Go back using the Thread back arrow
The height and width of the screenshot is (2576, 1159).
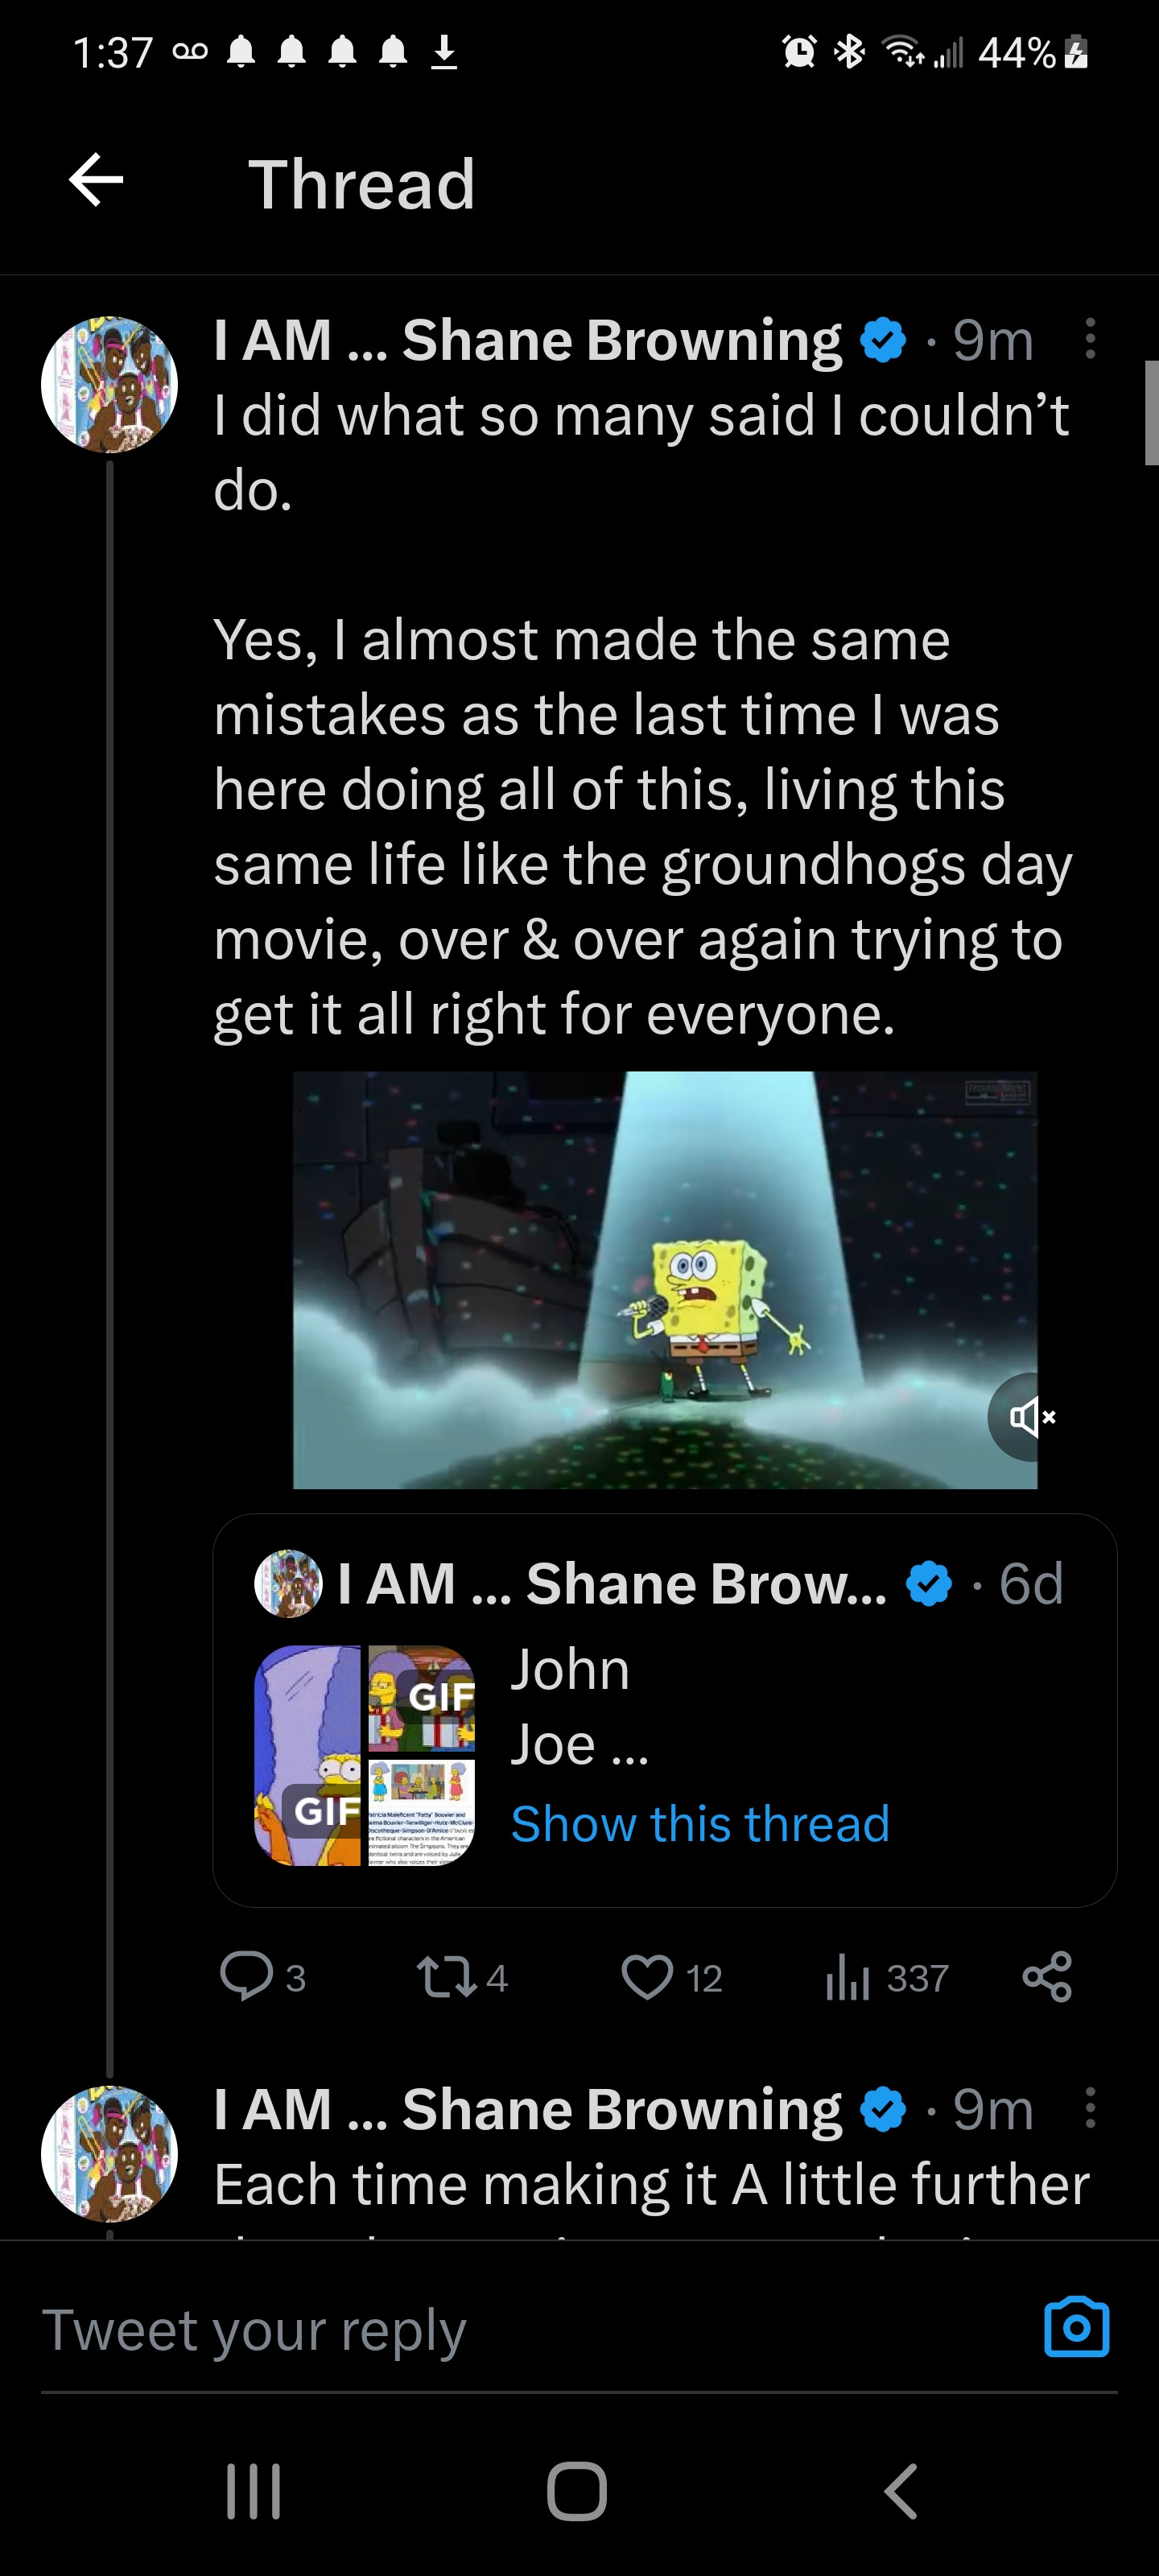(96, 181)
